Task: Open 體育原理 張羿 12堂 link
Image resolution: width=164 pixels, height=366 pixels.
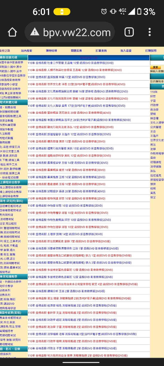Action: (67, 141)
